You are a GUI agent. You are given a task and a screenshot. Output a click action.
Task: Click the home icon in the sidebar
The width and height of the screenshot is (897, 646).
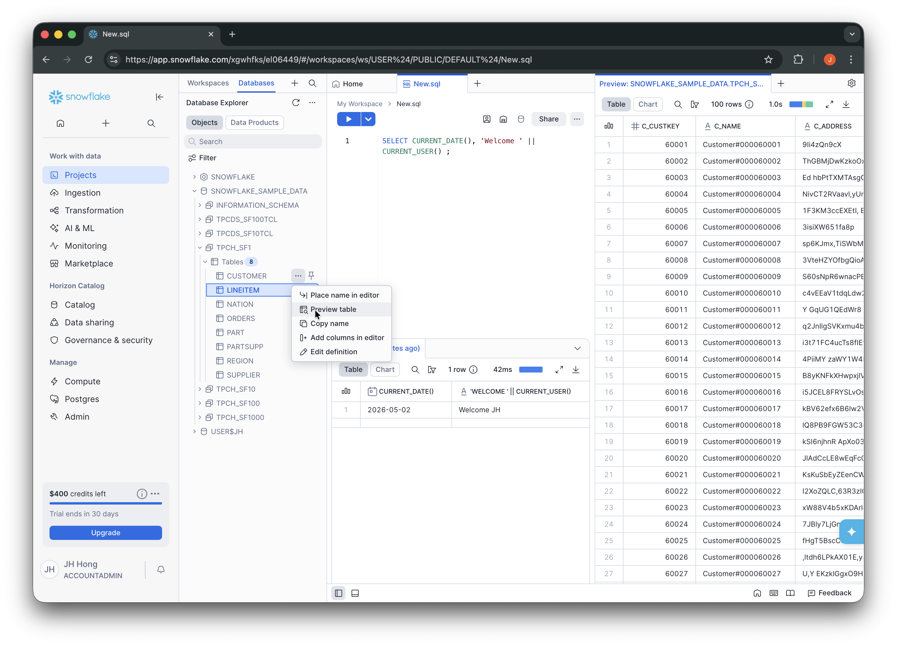tap(60, 123)
